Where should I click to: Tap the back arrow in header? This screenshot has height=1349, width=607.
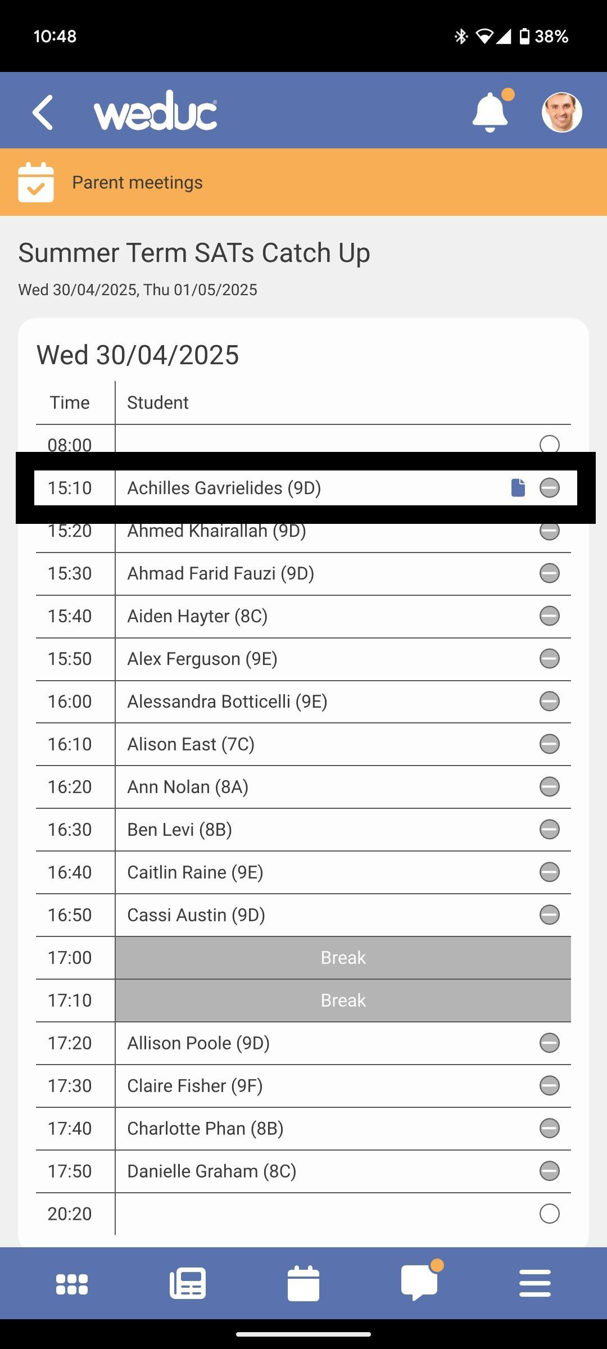(43, 112)
